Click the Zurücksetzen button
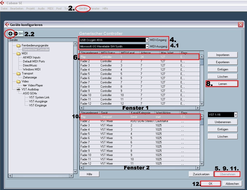The width and height of the screenshot is (247, 190). (201, 174)
